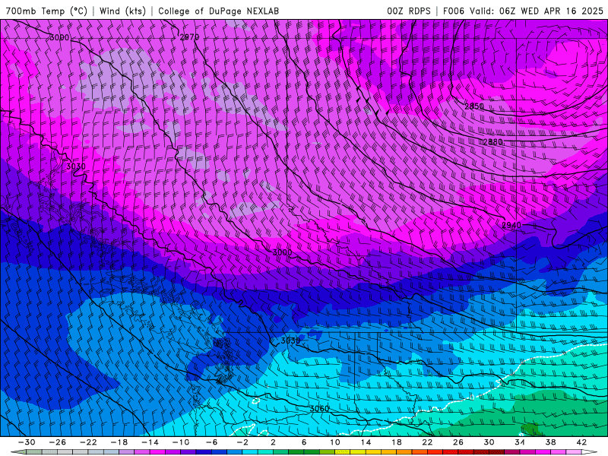Select the -26 value on the temperature scale
This screenshot has width=608, height=456.
(58, 442)
